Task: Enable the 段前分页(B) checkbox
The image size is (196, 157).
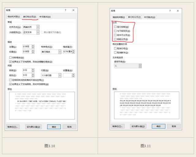Action: pyautogui.click(x=115, y=39)
